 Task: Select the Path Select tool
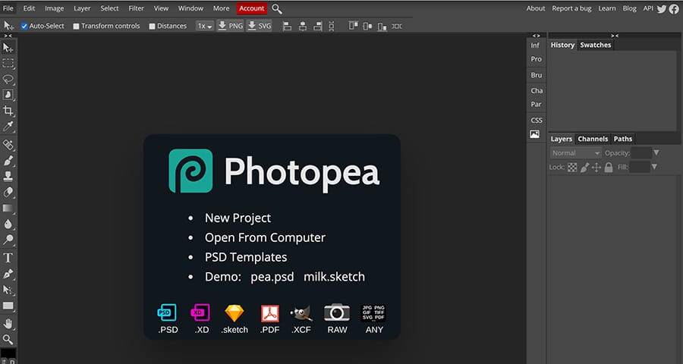pos(8,290)
